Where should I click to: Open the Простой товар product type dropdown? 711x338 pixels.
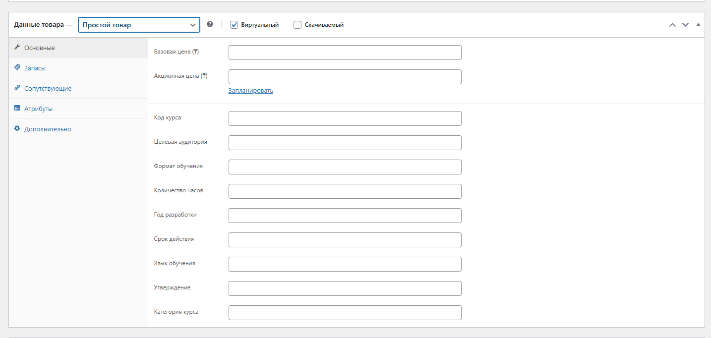[x=139, y=25]
